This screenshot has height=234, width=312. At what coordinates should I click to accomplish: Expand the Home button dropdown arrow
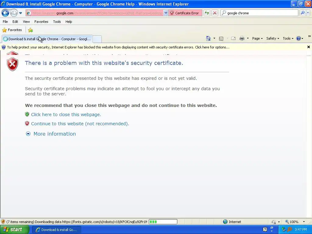(214, 38)
